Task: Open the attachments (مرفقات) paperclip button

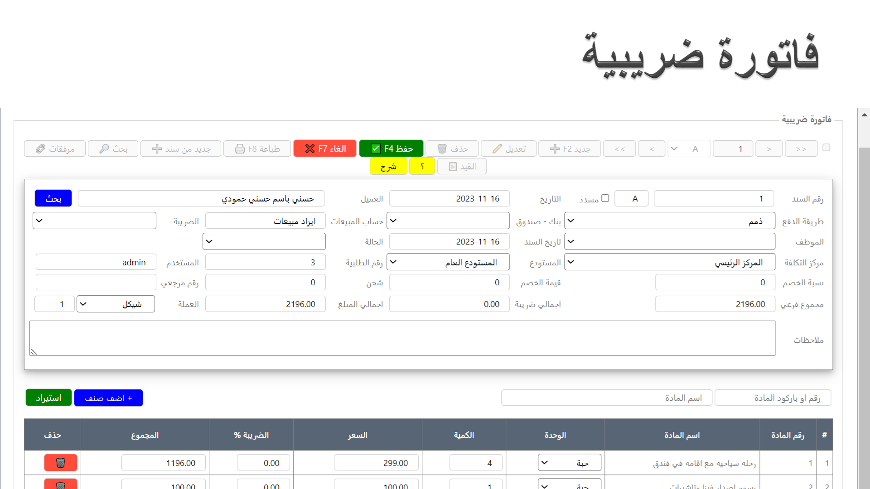Action: click(x=55, y=149)
